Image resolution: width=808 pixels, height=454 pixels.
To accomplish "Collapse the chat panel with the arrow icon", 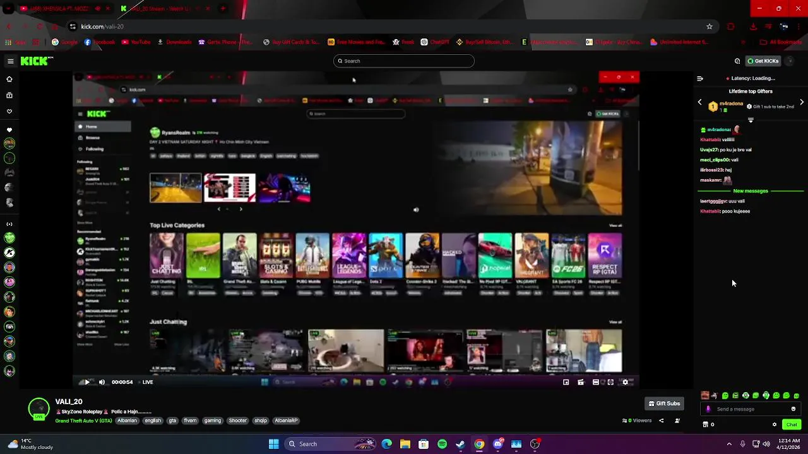I will 700,79.
